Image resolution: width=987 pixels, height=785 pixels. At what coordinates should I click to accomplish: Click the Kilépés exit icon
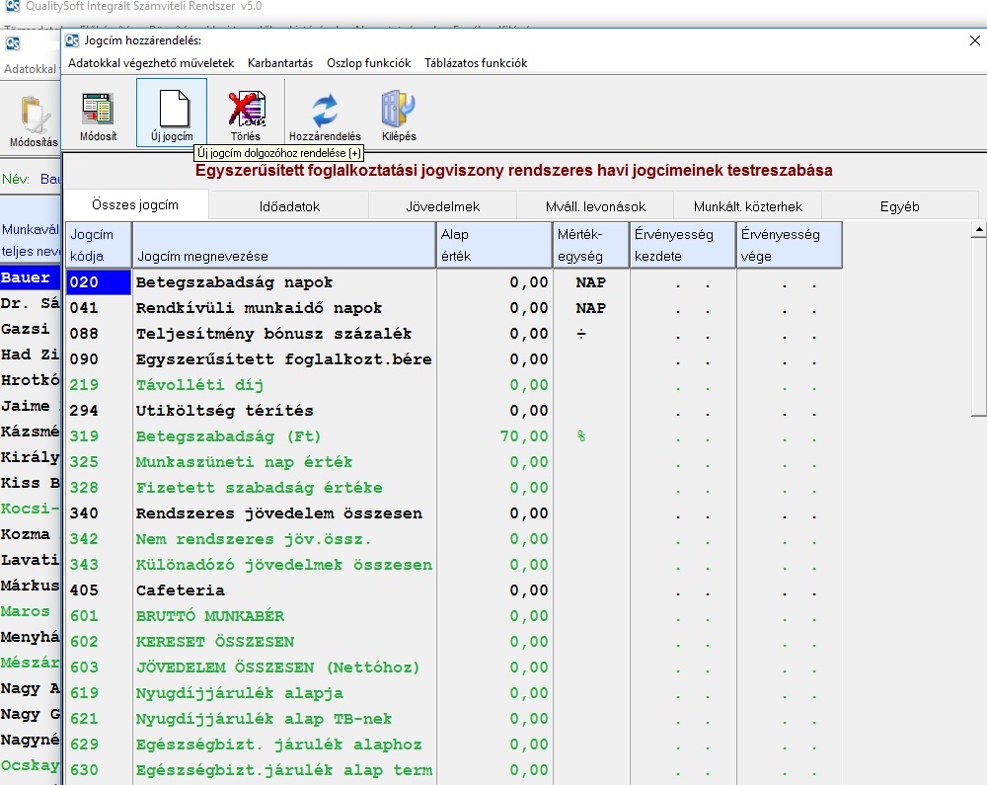coord(399,113)
